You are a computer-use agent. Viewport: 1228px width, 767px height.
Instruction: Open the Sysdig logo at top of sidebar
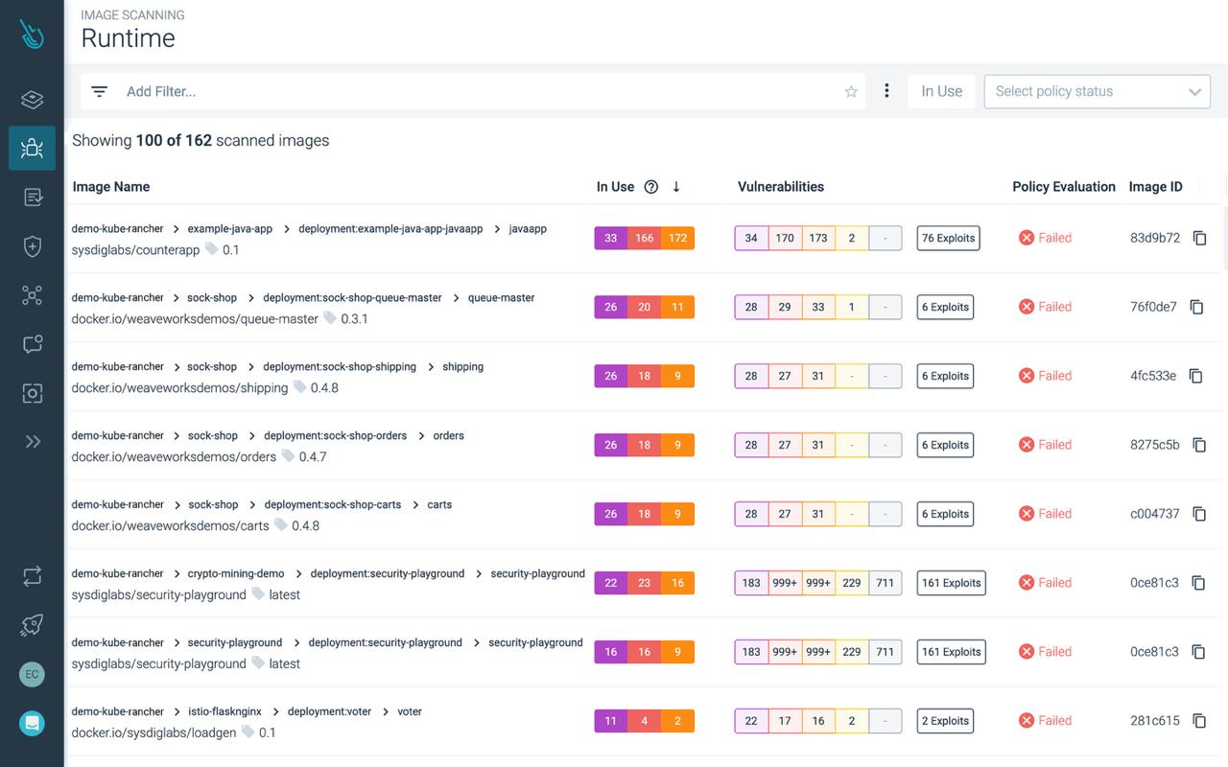tap(32, 34)
